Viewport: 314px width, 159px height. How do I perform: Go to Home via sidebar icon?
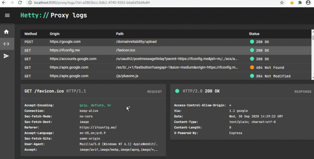[x=6, y=32]
